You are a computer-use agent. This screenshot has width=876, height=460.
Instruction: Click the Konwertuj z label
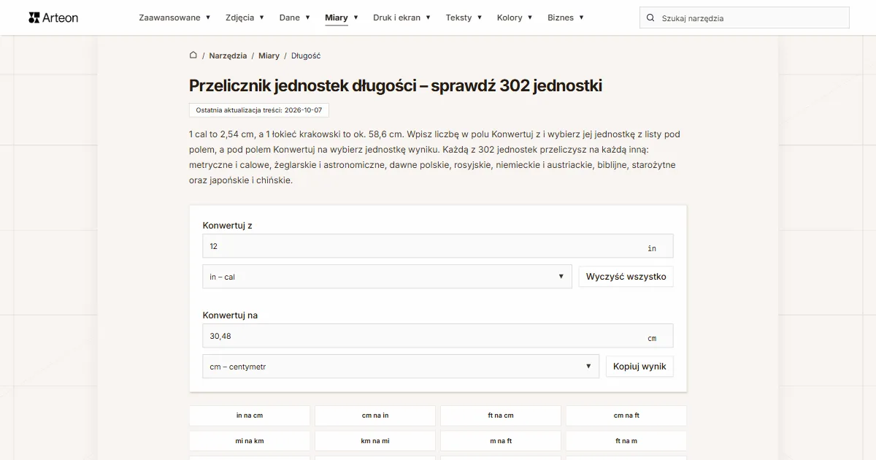pyautogui.click(x=228, y=226)
